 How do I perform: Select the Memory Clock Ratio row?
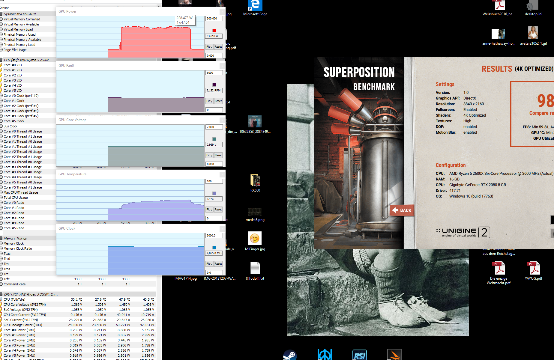click(x=28, y=248)
